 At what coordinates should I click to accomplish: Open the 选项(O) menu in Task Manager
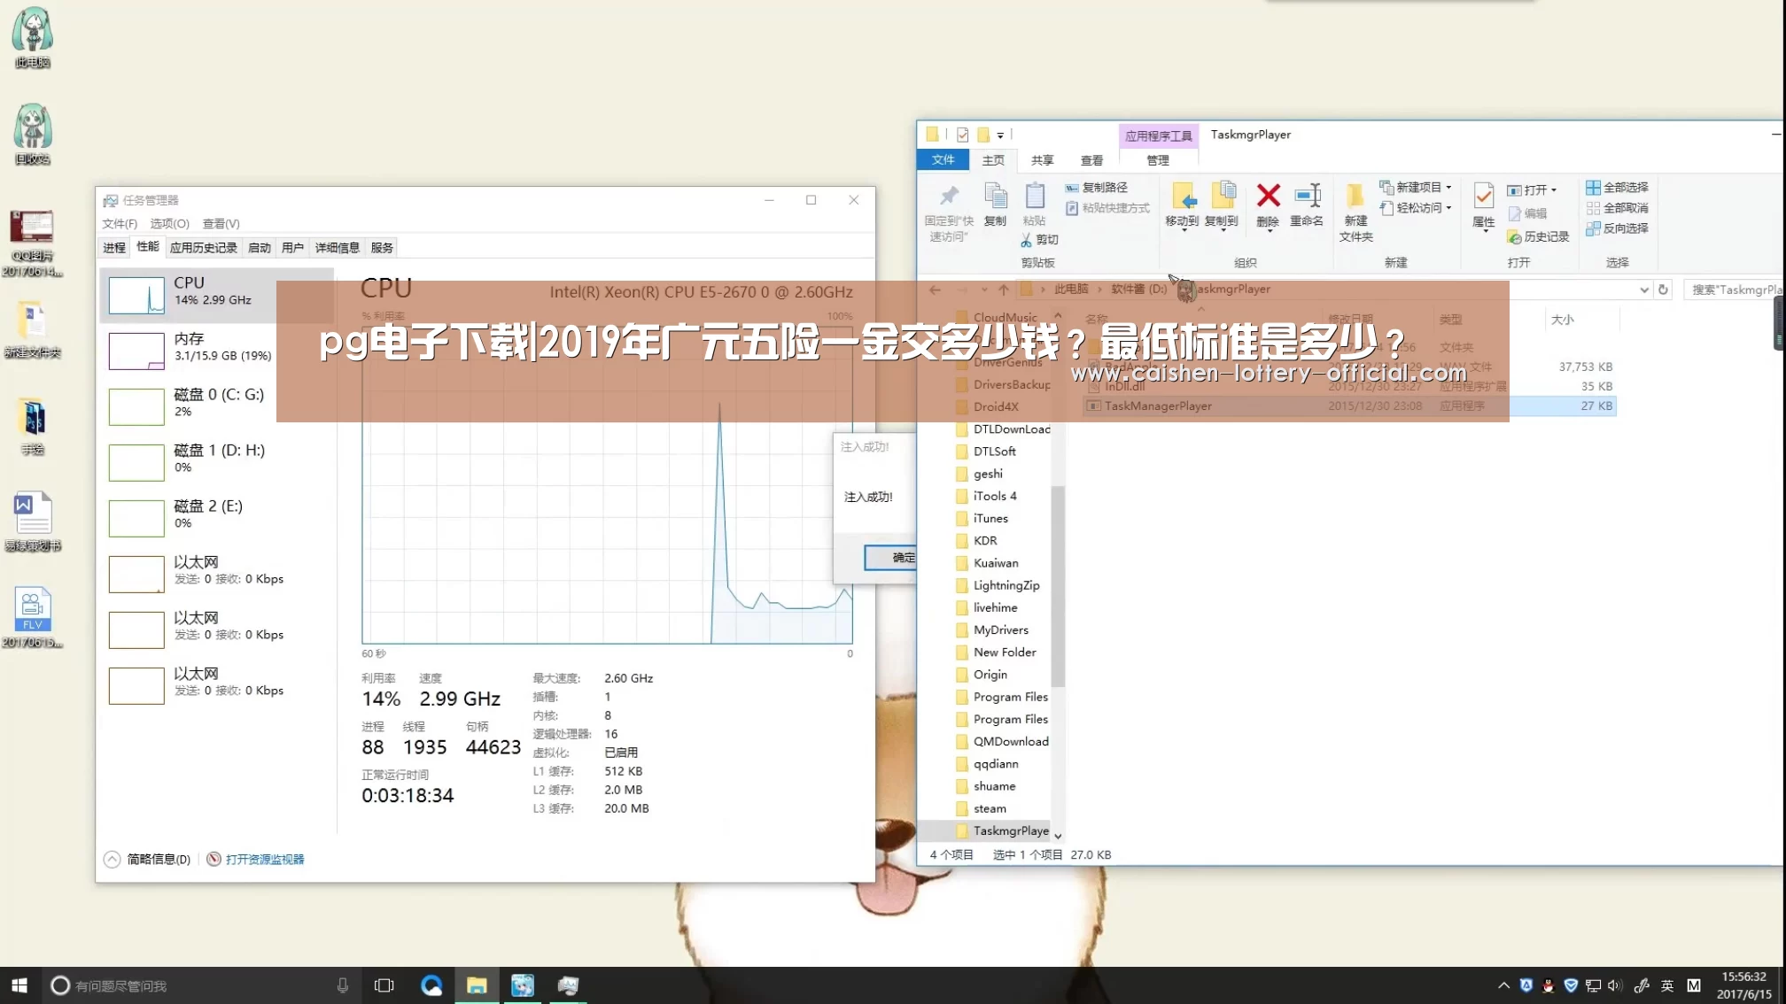coord(169,224)
